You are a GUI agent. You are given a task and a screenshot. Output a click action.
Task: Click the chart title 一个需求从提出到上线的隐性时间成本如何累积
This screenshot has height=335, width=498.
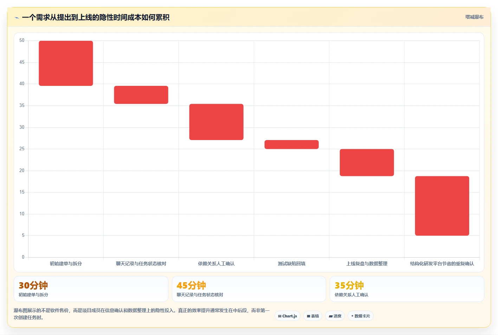pyautogui.click(x=96, y=18)
